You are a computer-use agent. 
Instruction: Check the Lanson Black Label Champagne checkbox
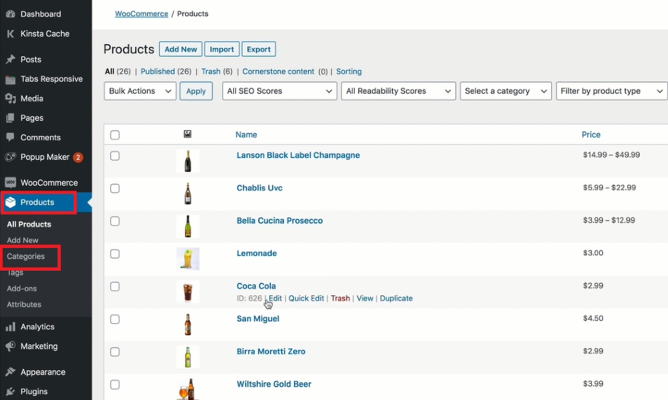[x=115, y=156]
